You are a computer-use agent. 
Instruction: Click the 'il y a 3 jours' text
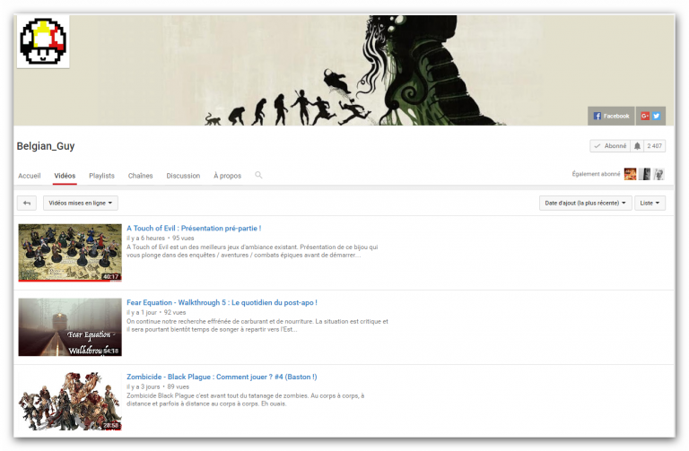click(144, 386)
